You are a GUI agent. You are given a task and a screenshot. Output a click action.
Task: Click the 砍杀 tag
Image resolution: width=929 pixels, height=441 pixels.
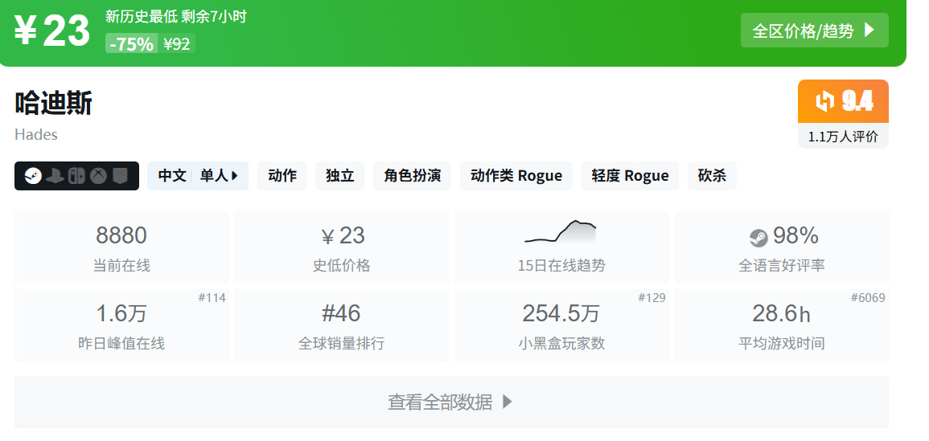click(x=712, y=176)
